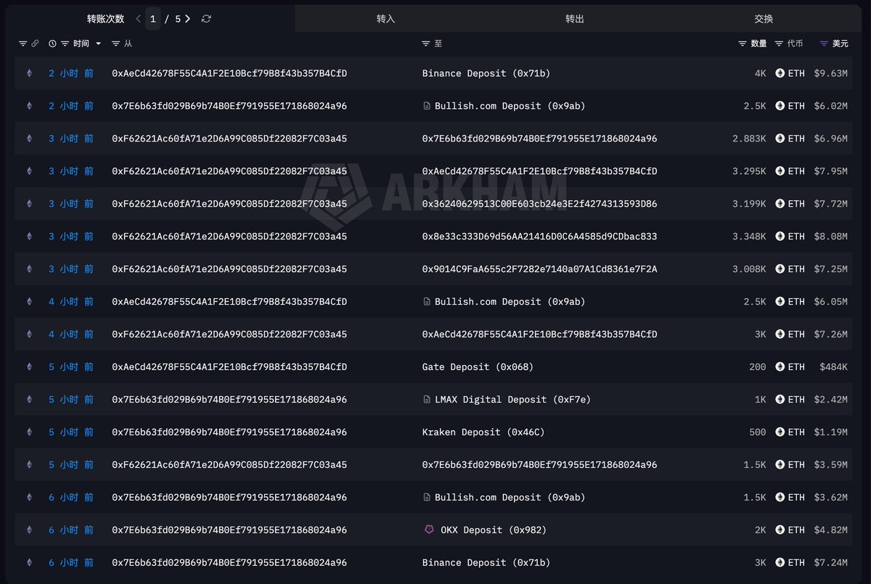Click the 3 小时 前 timestamp in the $7.72M row

click(x=71, y=204)
